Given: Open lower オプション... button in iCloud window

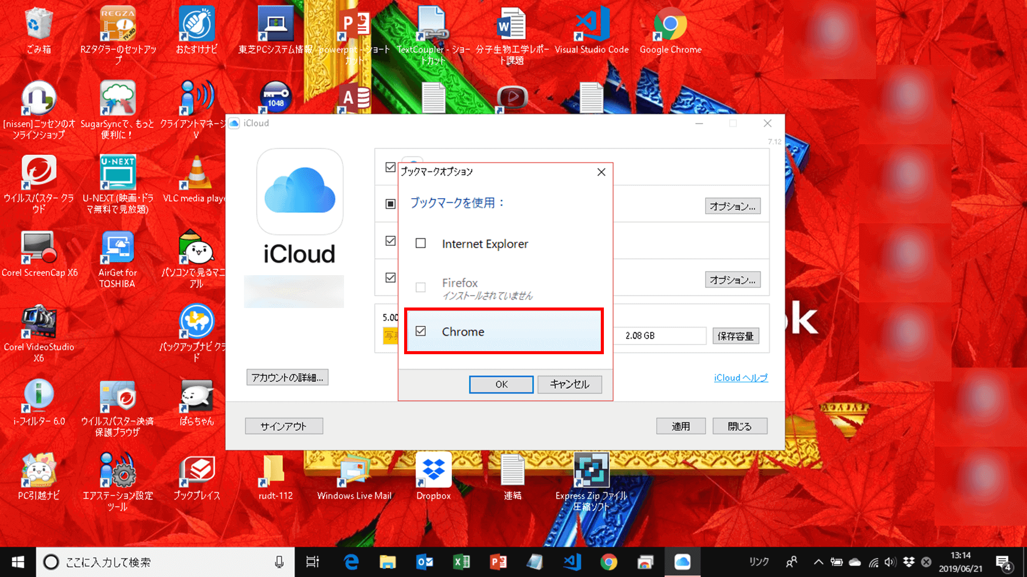Looking at the screenshot, I should (x=733, y=280).
